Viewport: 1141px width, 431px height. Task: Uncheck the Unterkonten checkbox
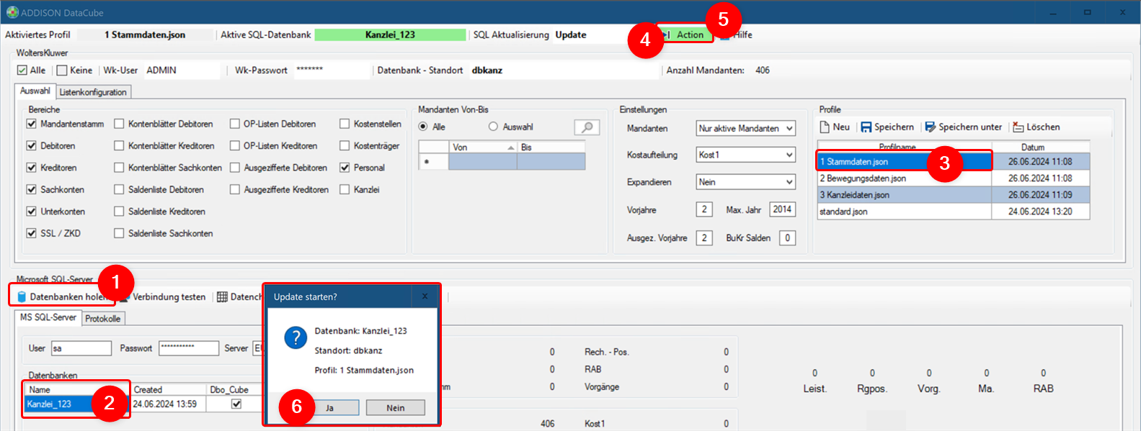coord(32,212)
